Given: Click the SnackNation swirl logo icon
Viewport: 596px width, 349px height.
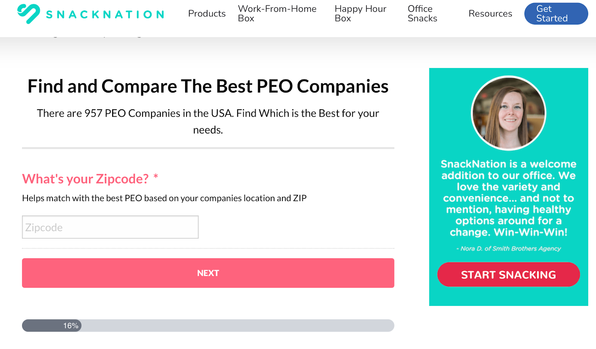Looking at the screenshot, I should (29, 14).
